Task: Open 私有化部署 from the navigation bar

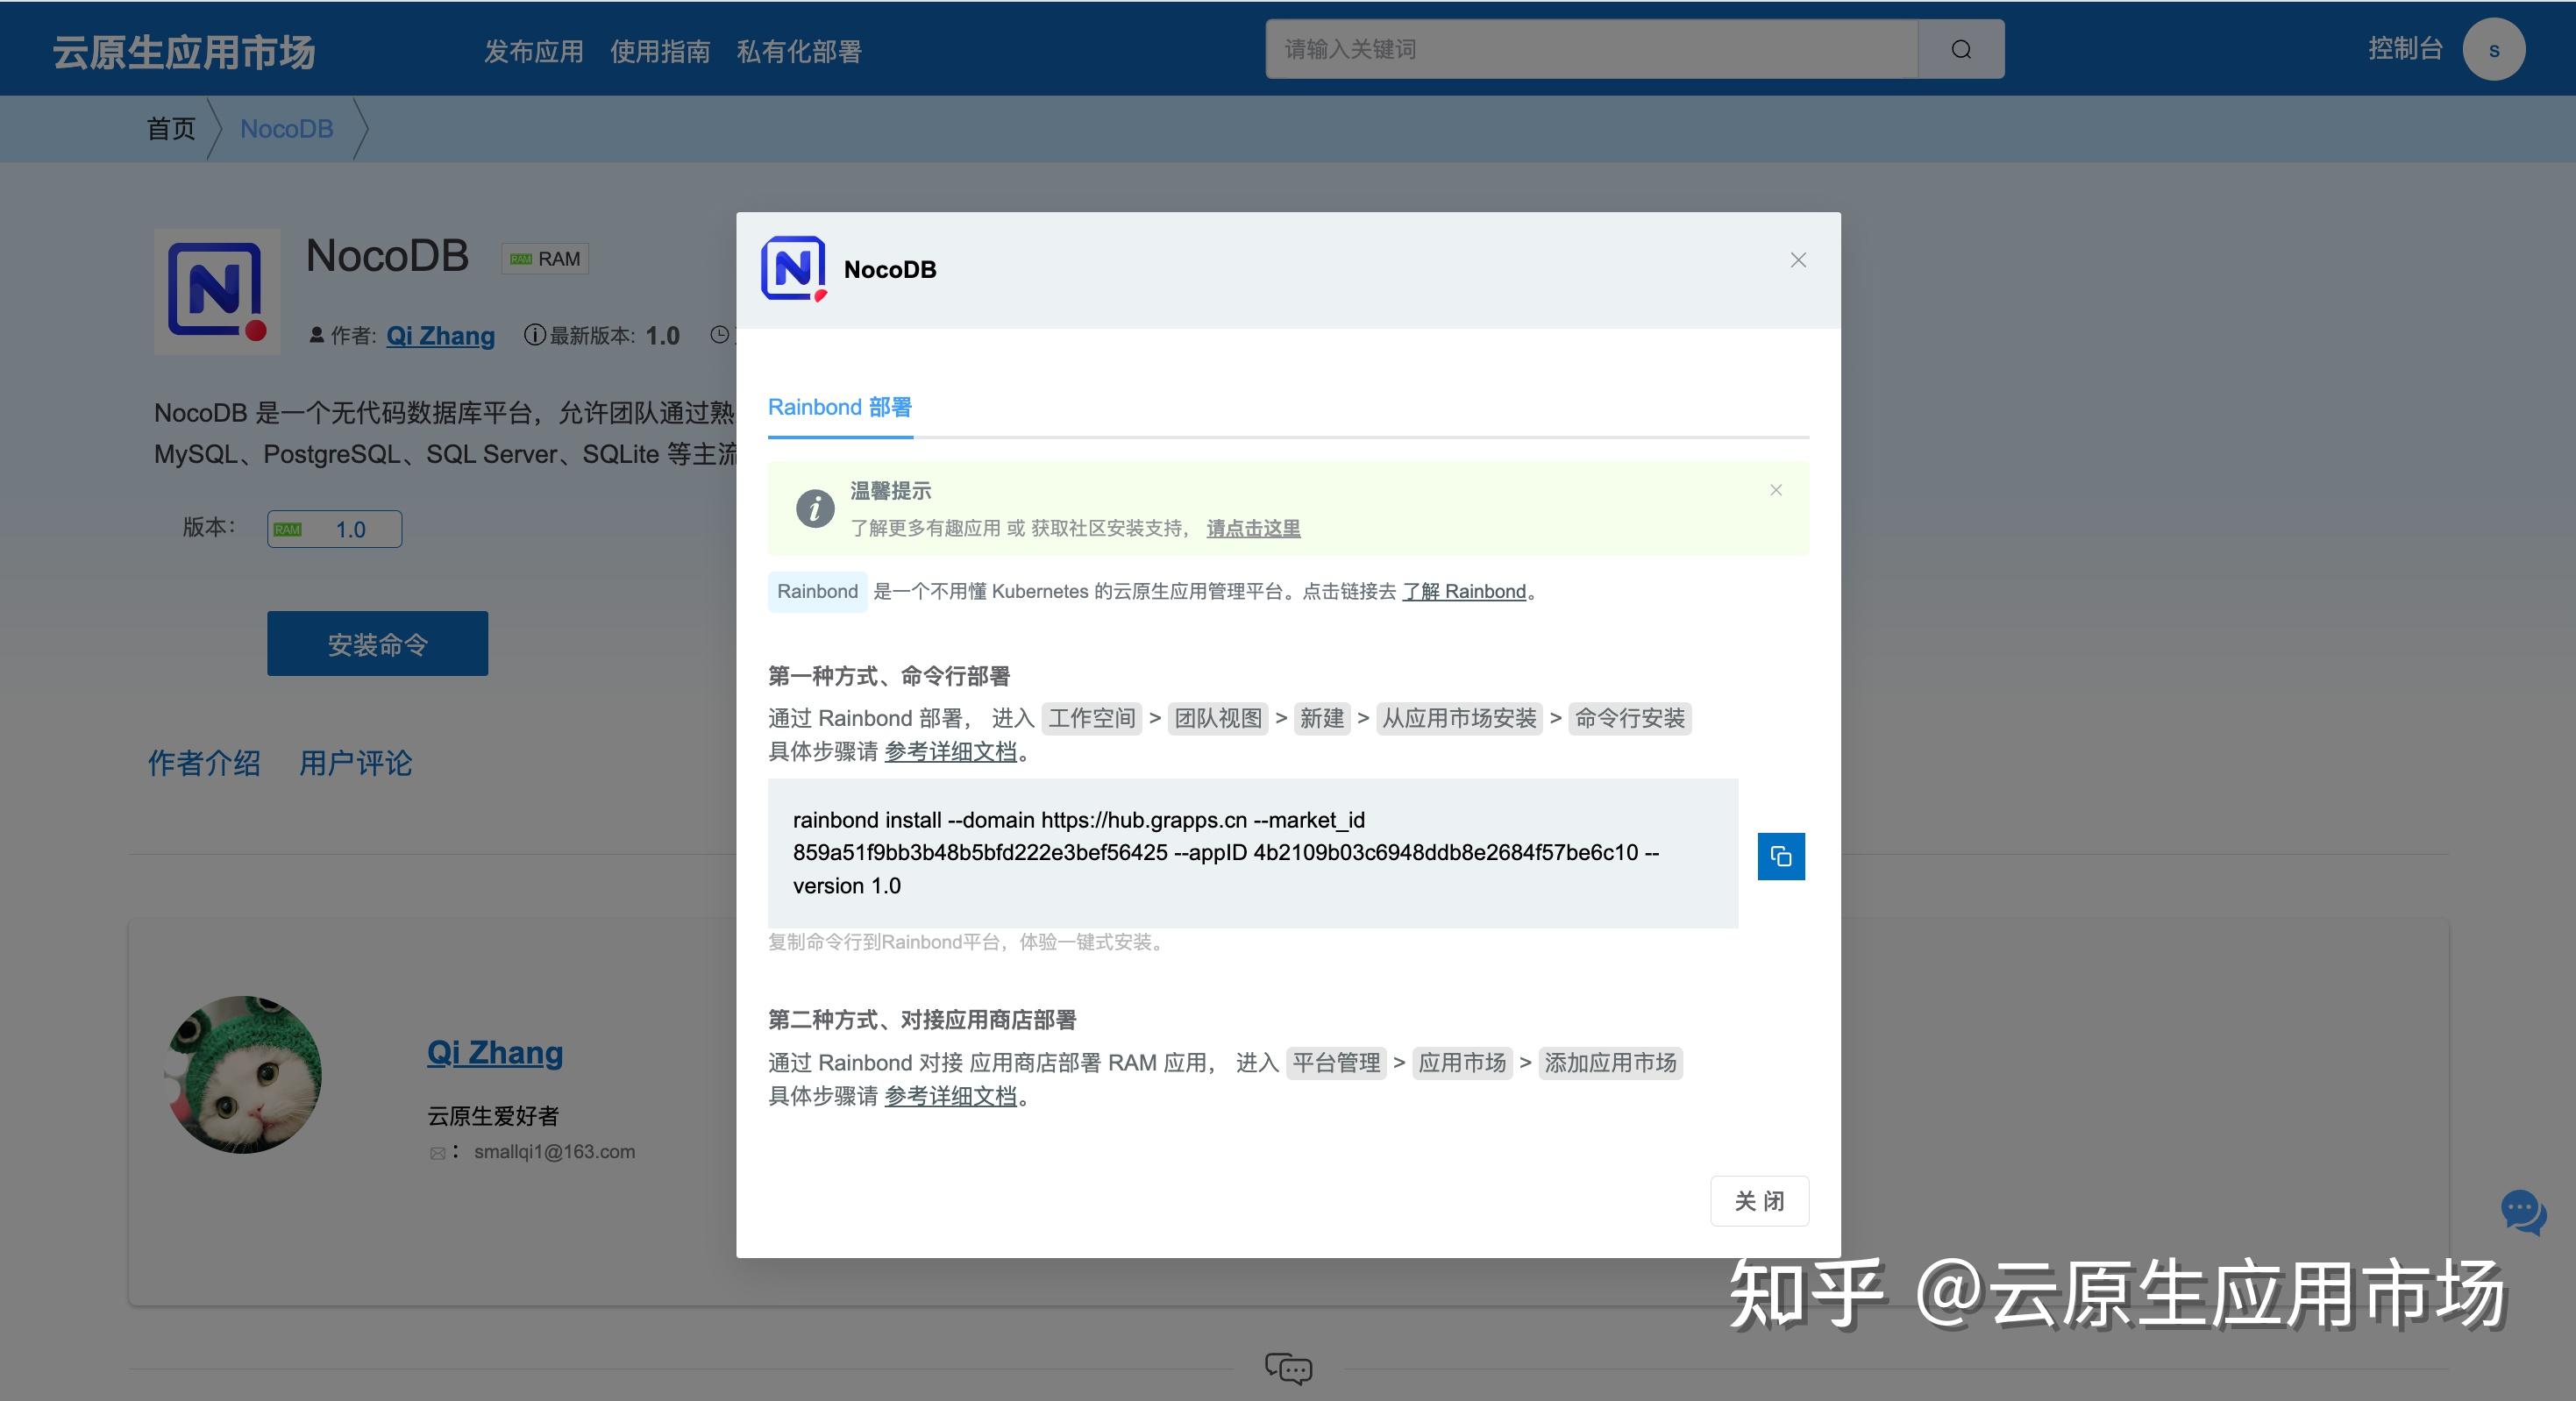Action: [x=799, y=51]
